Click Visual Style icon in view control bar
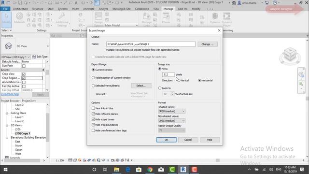The height and width of the screenshot is (174, 309). (75, 160)
